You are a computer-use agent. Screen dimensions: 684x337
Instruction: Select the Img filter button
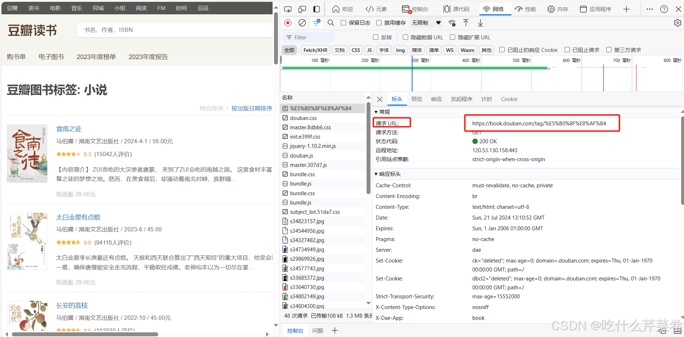pyautogui.click(x=400, y=50)
